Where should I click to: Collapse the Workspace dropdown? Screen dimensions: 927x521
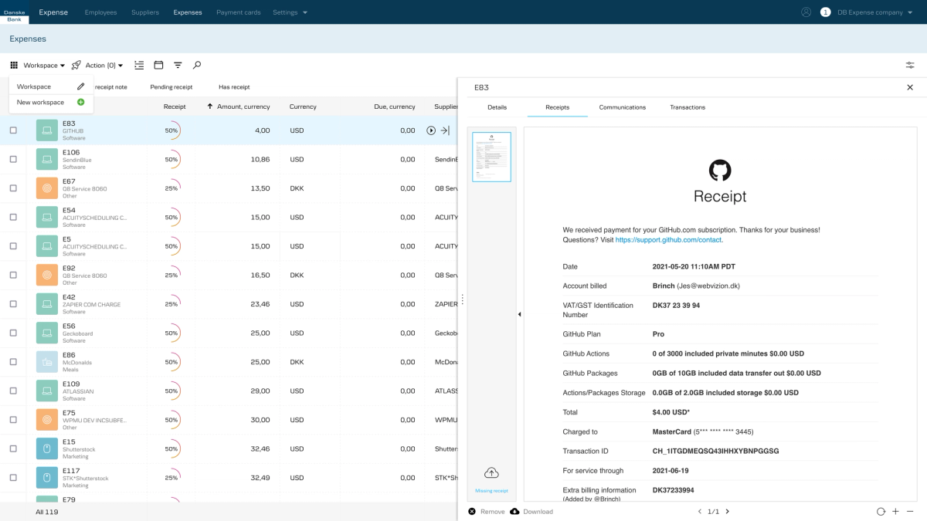coord(44,66)
